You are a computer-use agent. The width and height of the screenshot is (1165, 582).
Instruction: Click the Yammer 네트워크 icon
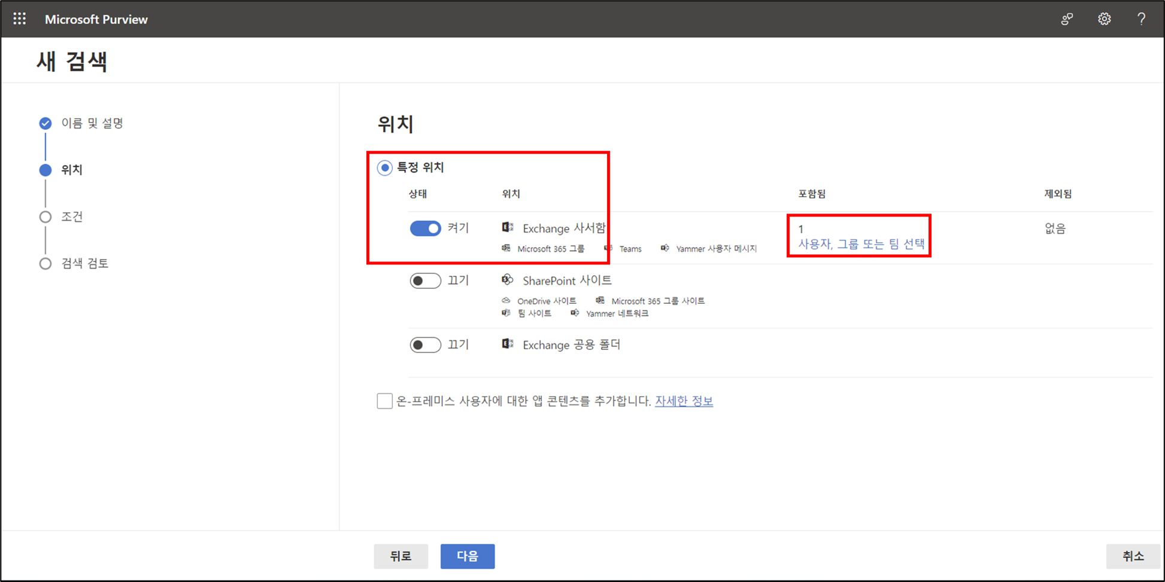575,313
